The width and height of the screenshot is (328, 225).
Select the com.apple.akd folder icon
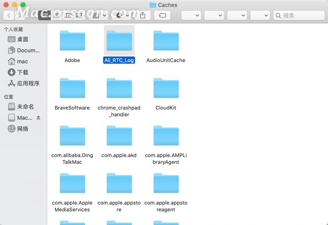[119, 135]
